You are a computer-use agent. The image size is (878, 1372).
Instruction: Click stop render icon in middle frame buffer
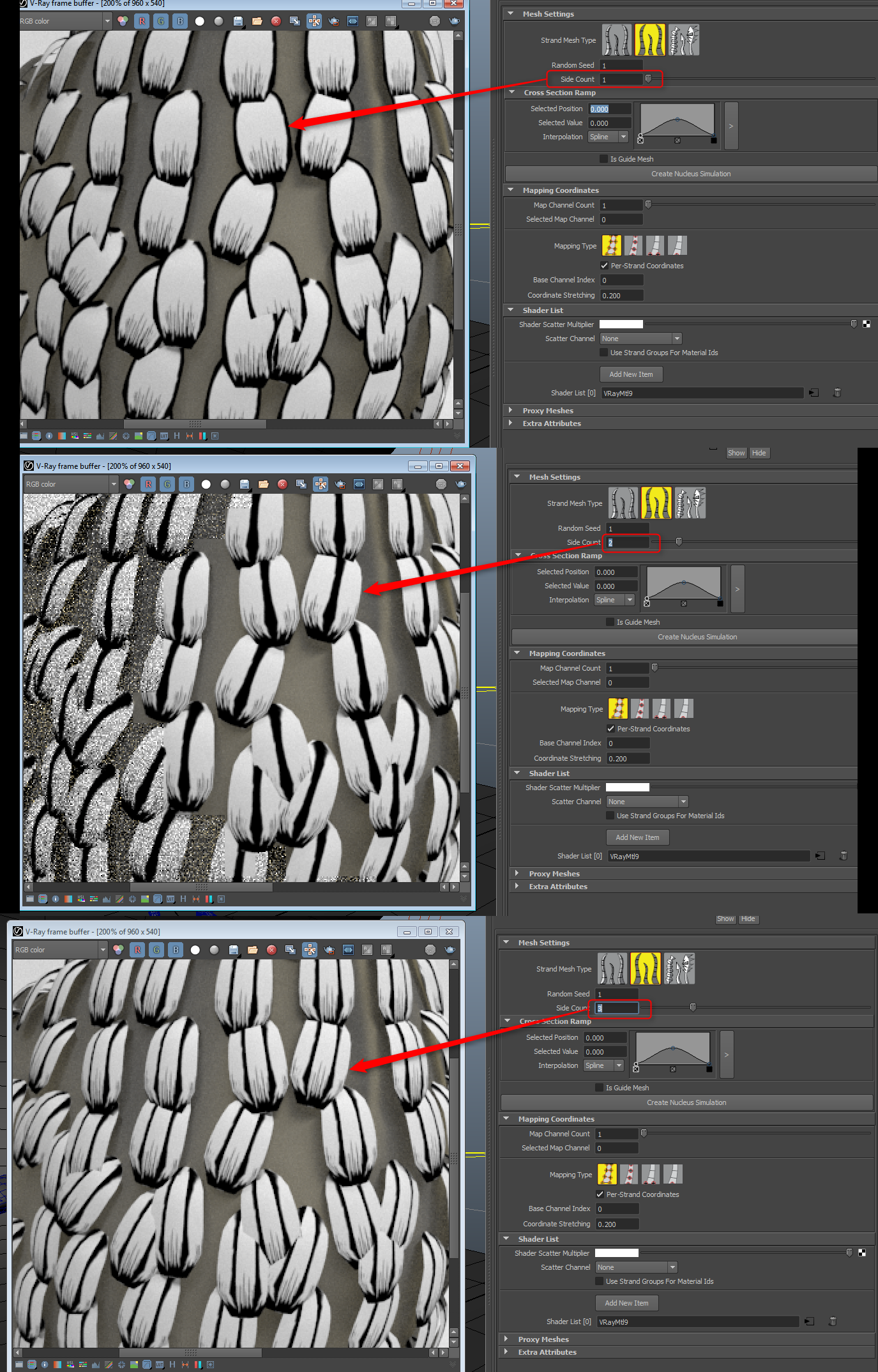pyautogui.click(x=441, y=484)
